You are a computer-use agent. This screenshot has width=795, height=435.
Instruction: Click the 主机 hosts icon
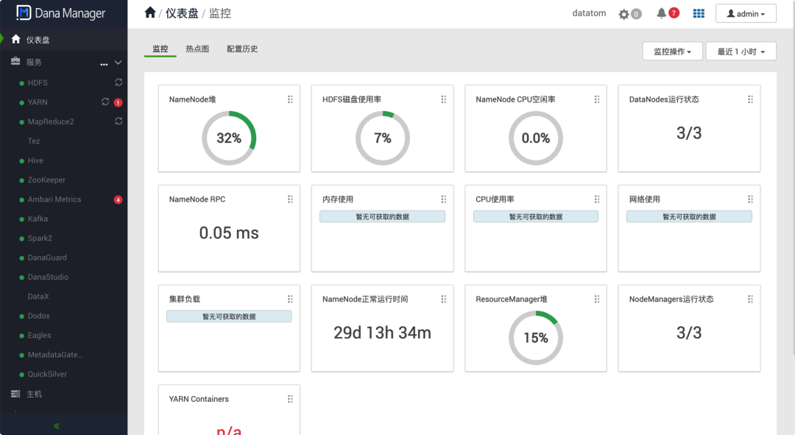coord(15,394)
